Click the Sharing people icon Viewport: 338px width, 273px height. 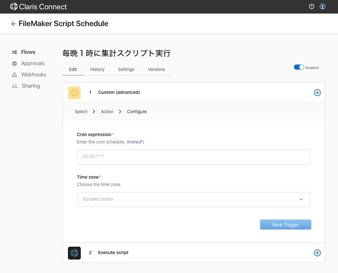pos(14,86)
